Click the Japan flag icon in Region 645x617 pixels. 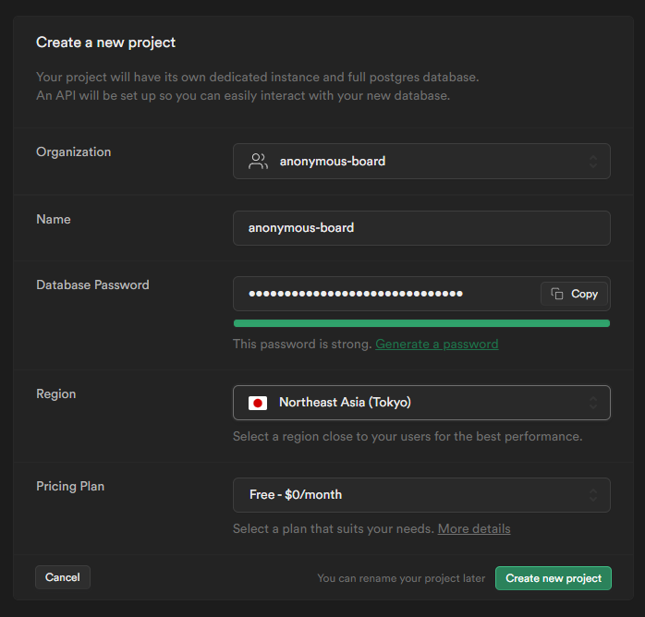pos(258,403)
